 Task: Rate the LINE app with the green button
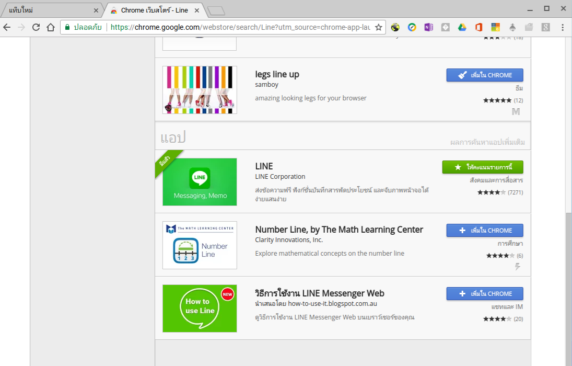pos(483,167)
